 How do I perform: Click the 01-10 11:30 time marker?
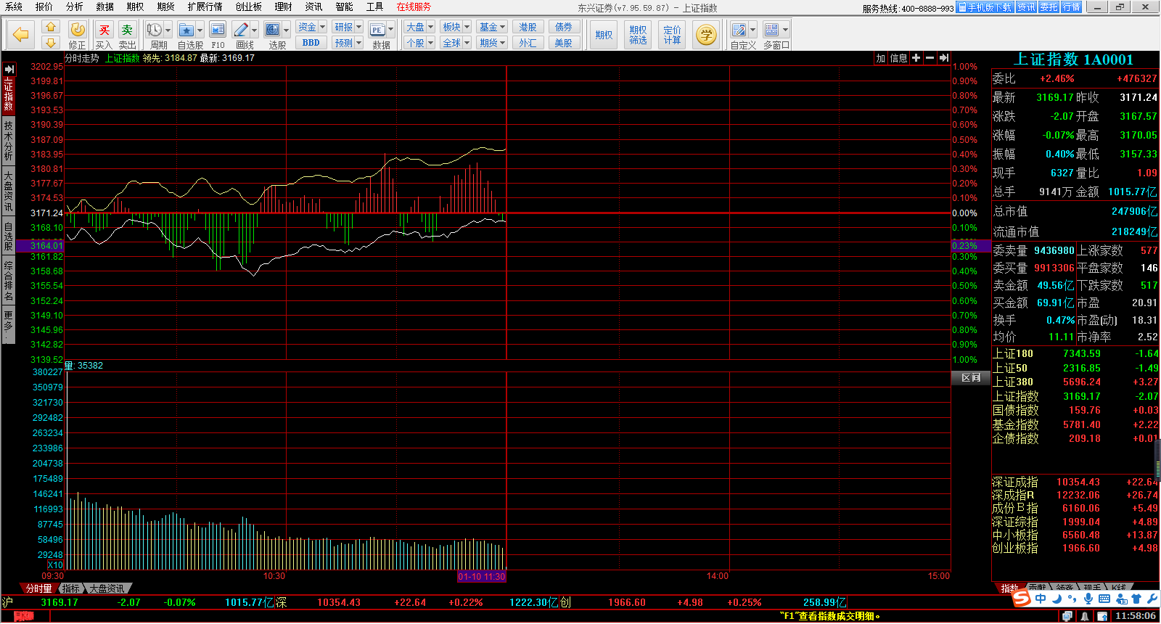click(481, 576)
